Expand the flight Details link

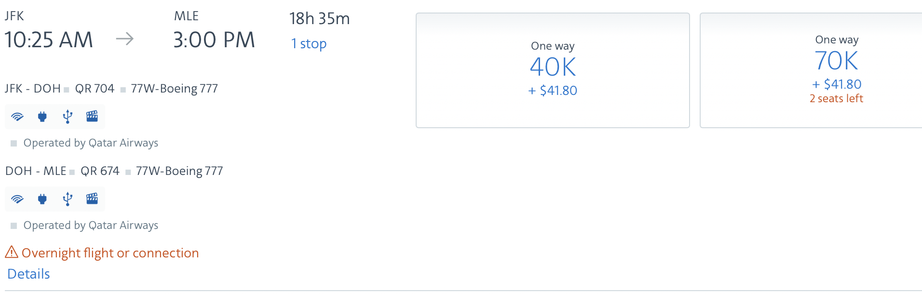tap(29, 274)
